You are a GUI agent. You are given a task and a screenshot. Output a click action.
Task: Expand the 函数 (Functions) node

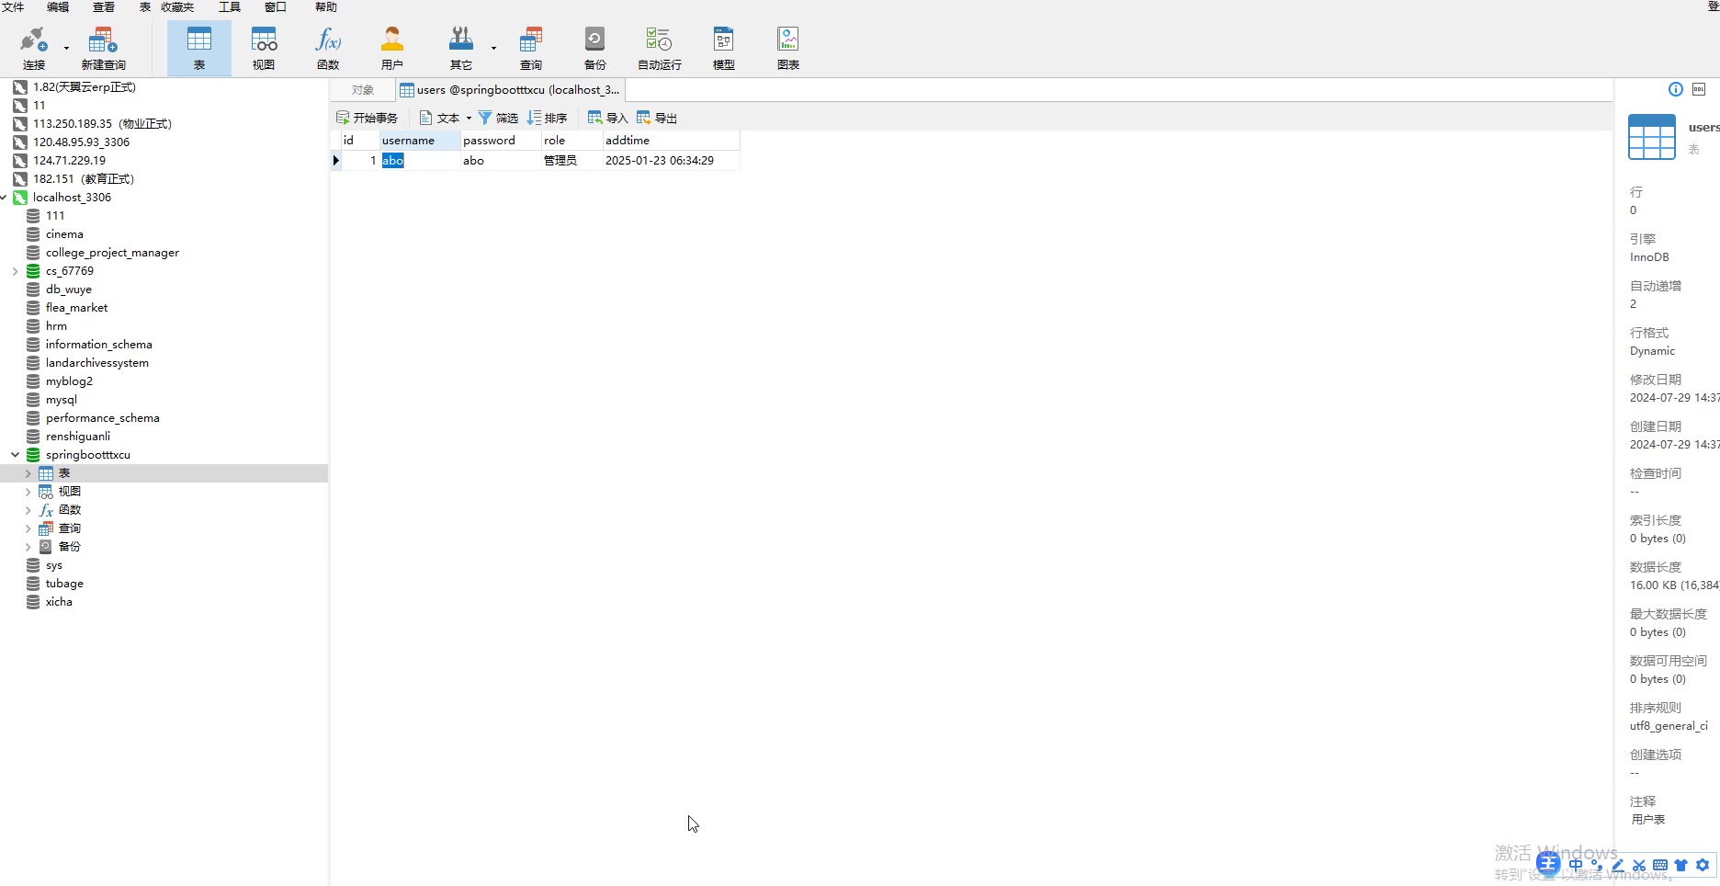pos(28,510)
